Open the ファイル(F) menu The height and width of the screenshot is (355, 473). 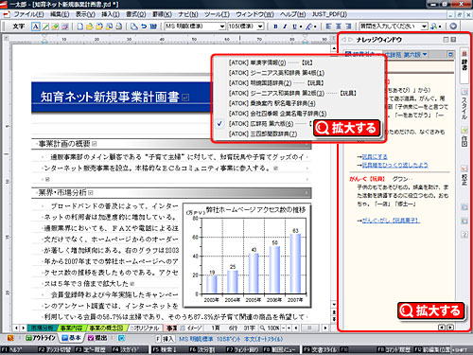[x=28, y=14]
